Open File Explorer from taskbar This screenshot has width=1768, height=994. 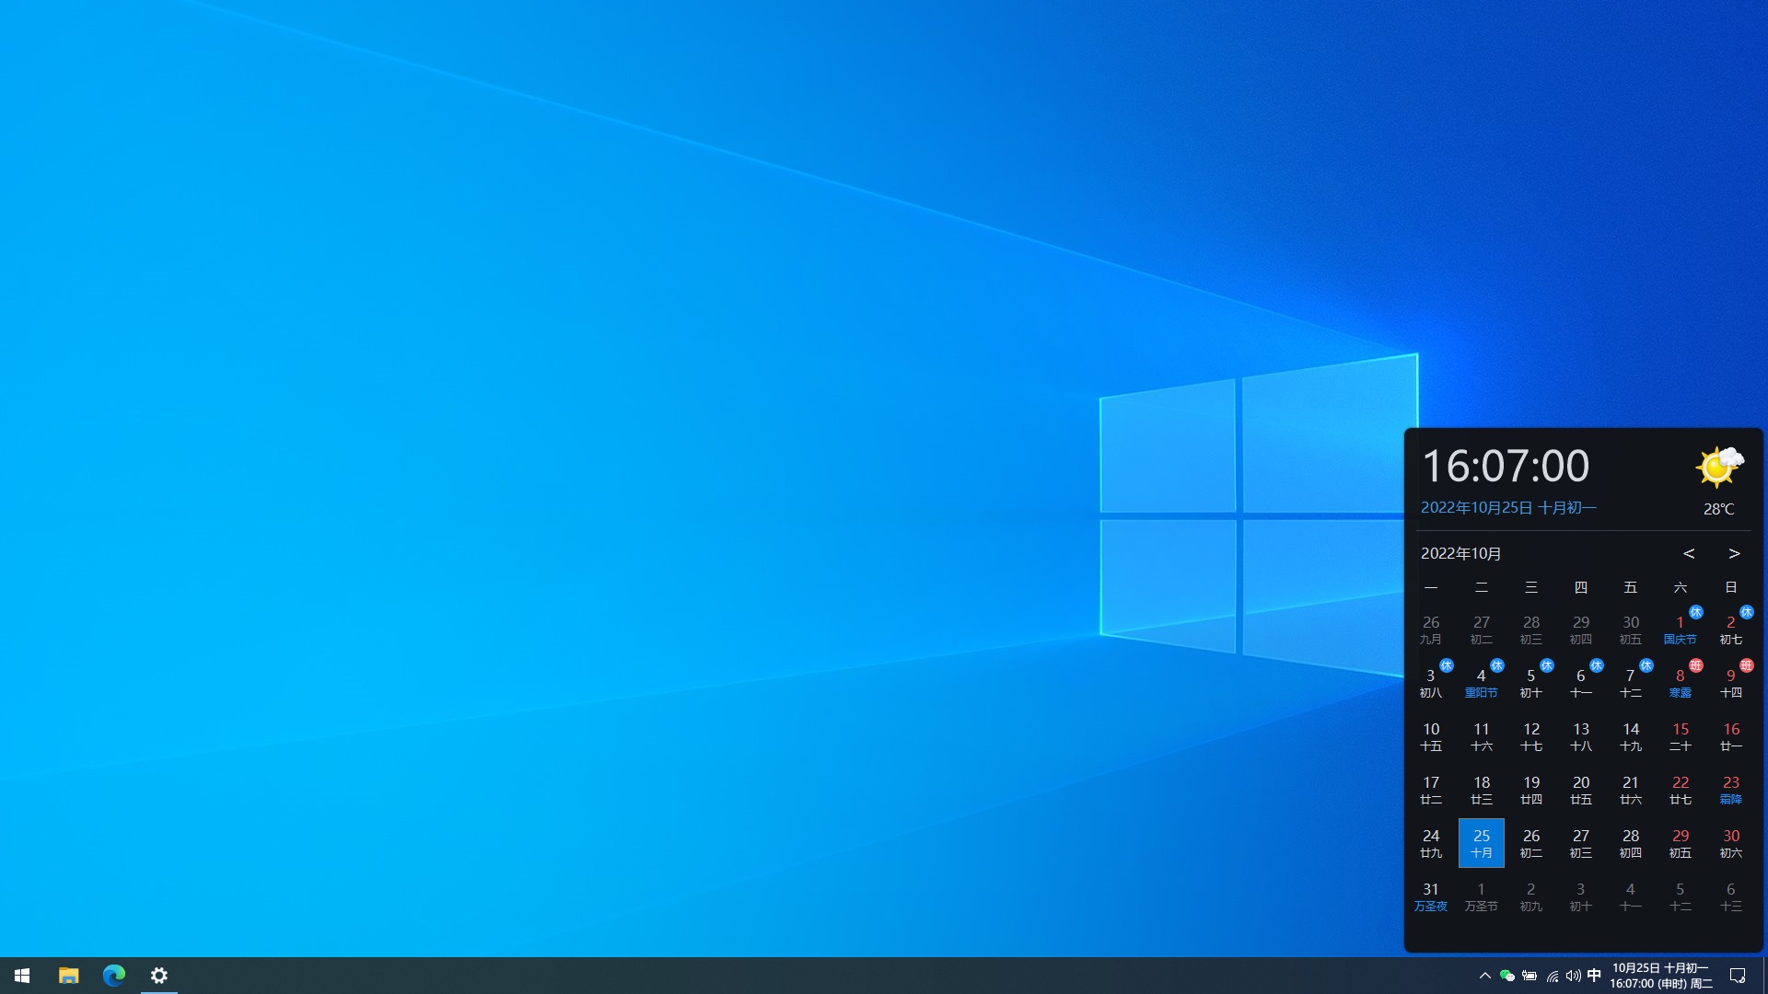tap(69, 976)
